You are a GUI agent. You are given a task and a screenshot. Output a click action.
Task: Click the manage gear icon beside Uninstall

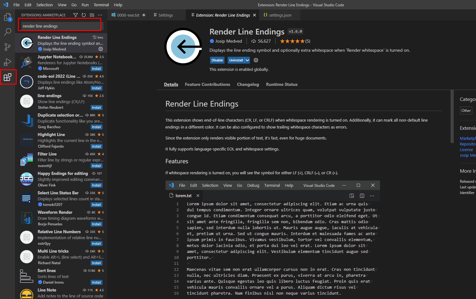[256, 60]
